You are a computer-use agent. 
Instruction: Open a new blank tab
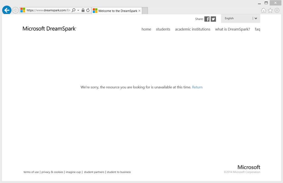click(145, 11)
